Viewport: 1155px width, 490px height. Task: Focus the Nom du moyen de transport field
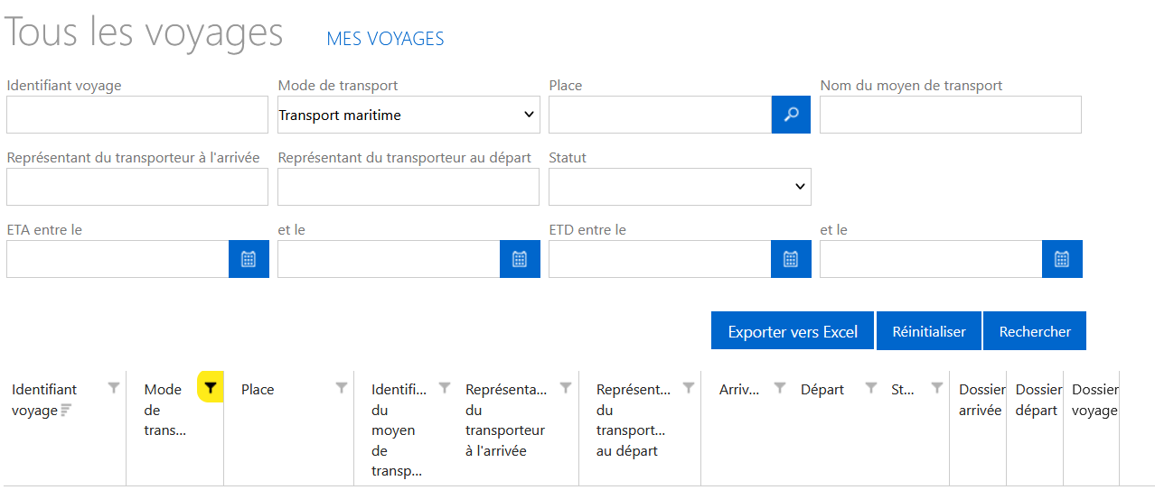[951, 115]
